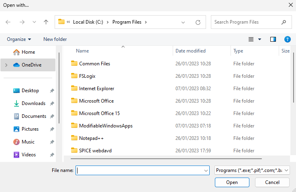296x192 pixels.
Task: Select the Microsoft Office 15 folder
Action: coord(99,113)
